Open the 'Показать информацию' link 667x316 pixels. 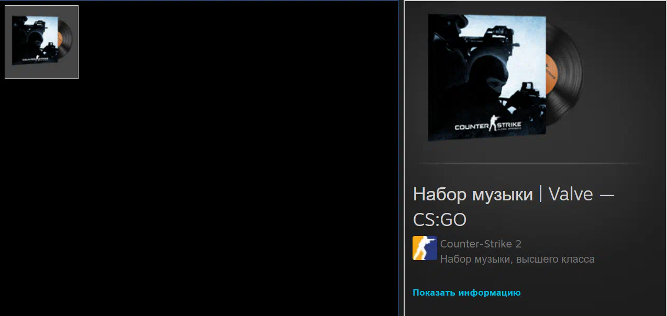pos(466,292)
